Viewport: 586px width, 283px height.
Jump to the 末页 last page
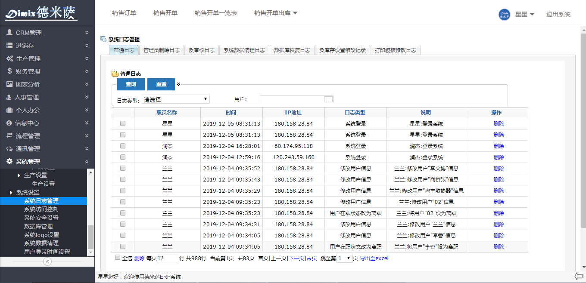tap(312, 258)
